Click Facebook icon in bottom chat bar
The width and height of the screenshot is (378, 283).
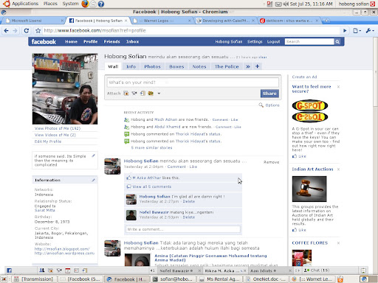(x=9, y=270)
